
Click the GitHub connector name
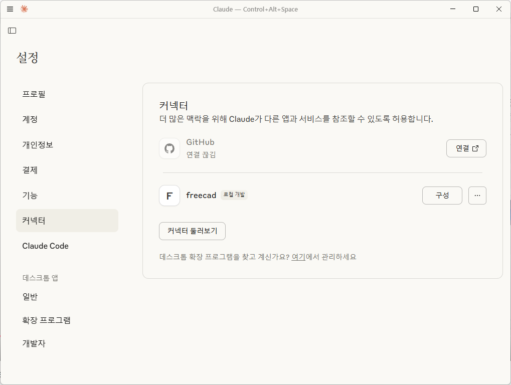click(x=200, y=142)
